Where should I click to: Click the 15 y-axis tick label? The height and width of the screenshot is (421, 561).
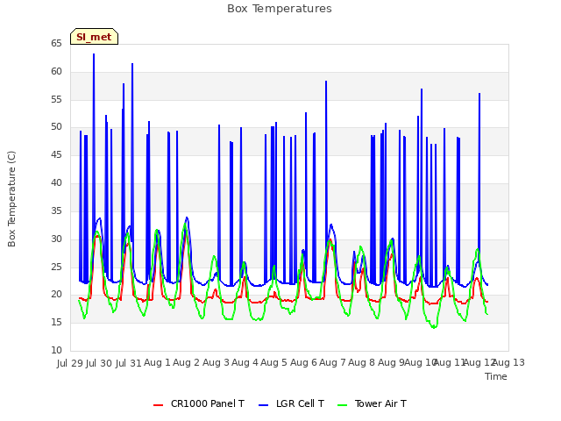tap(56, 322)
